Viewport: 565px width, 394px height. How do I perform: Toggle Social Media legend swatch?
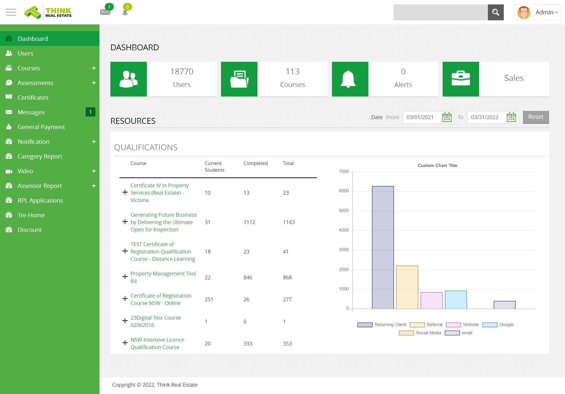(406, 333)
